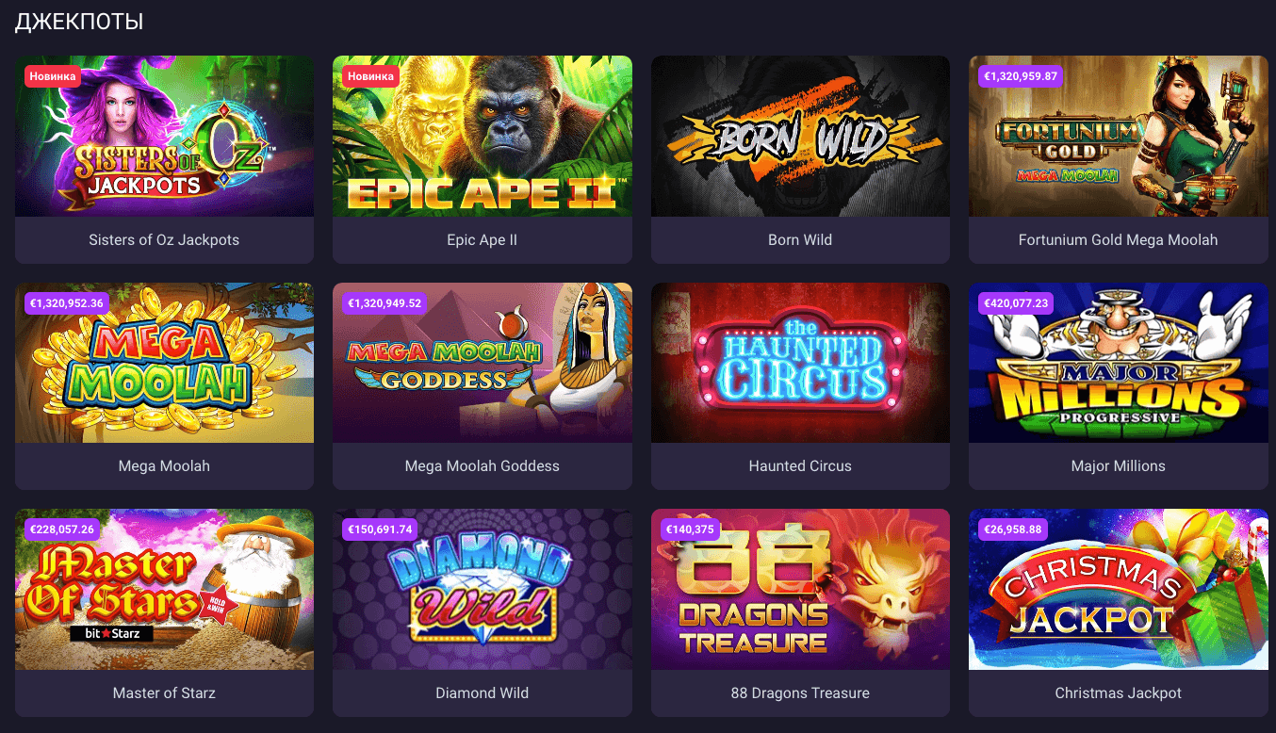Open the Sisters of Oz Jackpots game thumbnail

point(164,137)
